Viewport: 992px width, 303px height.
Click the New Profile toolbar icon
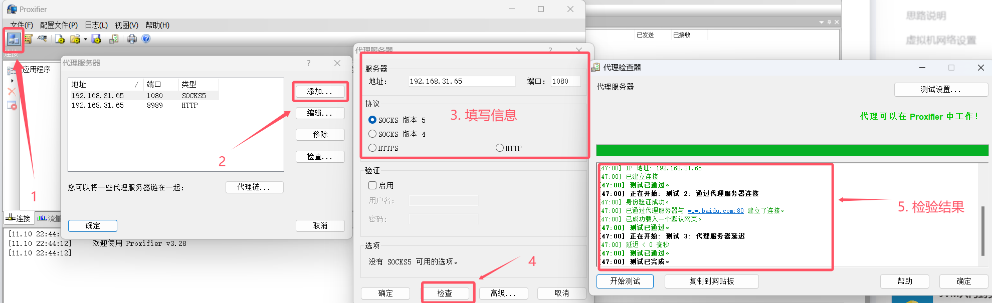60,39
